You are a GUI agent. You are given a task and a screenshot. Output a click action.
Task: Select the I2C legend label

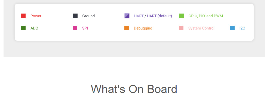tap(242, 28)
